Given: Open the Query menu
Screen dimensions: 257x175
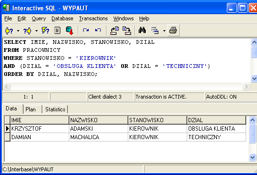Looking at the screenshot, I should point(39,18).
